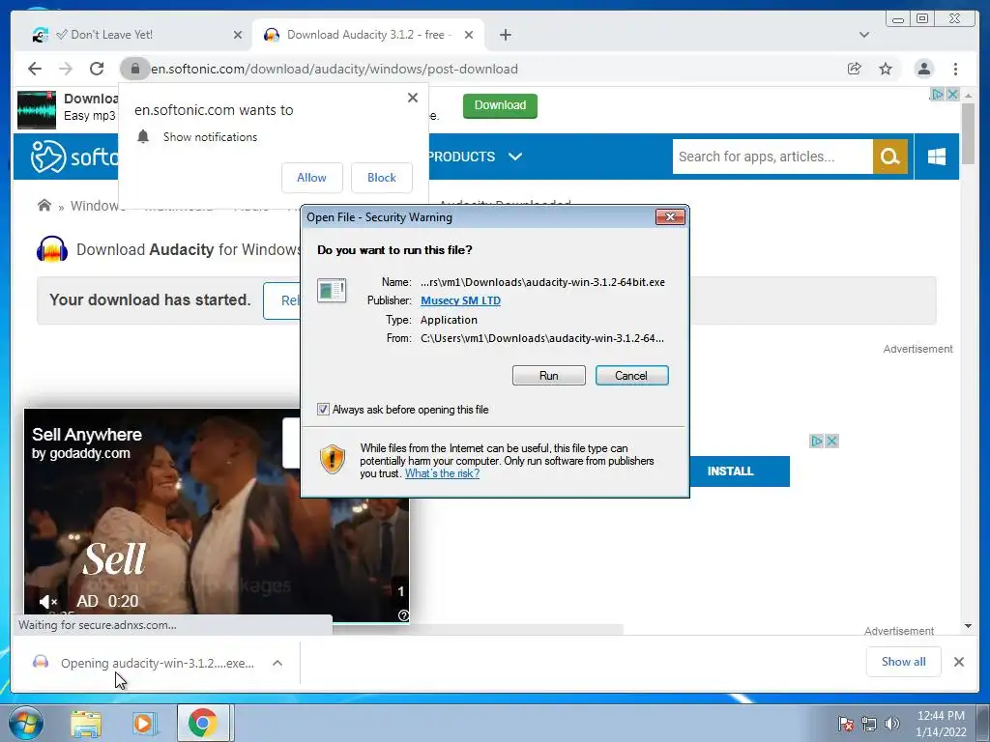
Task: Open the Musecy SM LTD publisher link
Action: tap(460, 300)
